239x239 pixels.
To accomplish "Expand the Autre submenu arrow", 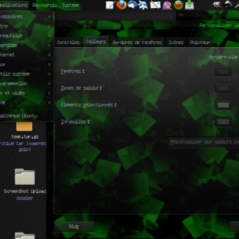I will [x=49, y=26].
